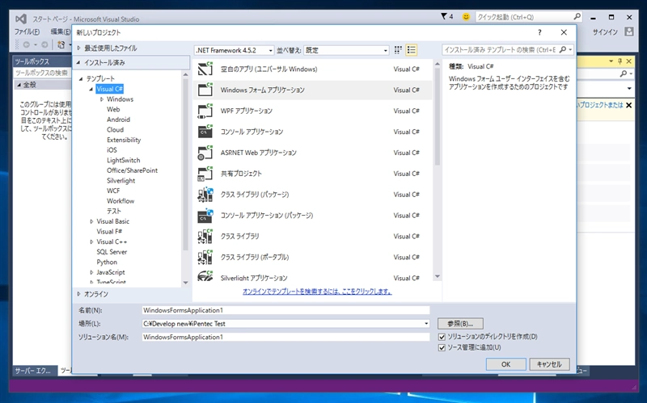
Task: Click the solution name input field
Action: coord(285,337)
